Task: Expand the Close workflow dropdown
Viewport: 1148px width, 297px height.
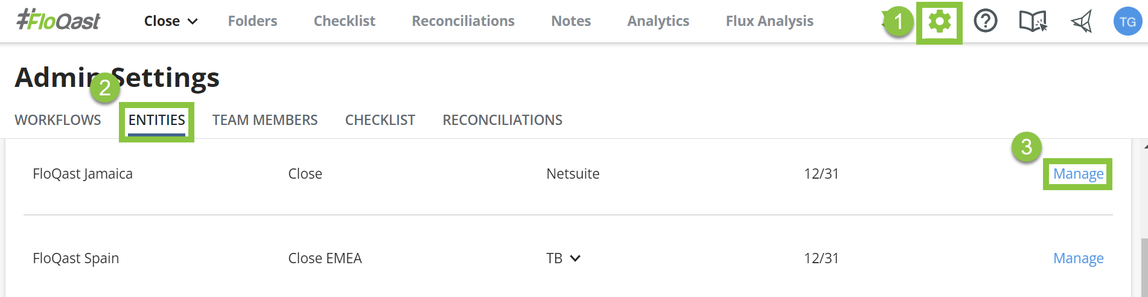Action: 171,21
